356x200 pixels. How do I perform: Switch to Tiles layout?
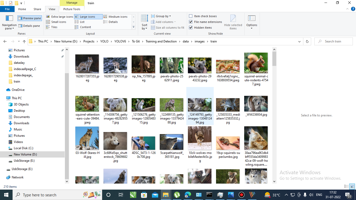(x=52, y=27)
